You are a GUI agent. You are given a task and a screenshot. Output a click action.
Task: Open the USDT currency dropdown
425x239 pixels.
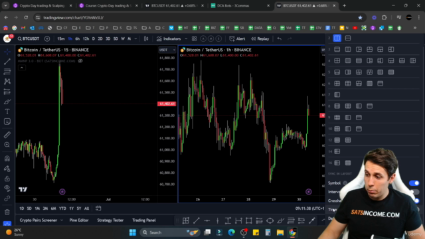point(167,50)
